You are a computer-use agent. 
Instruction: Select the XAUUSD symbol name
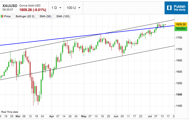[10, 6]
